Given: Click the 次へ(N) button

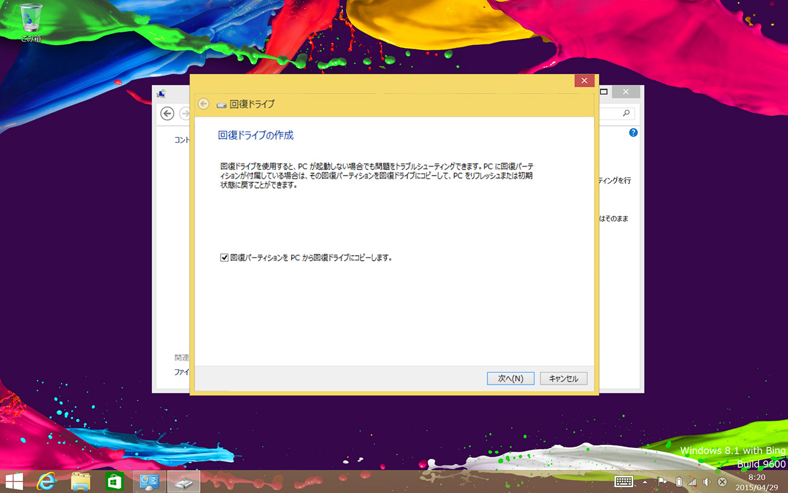Looking at the screenshot, I should (x=510, y=378).
